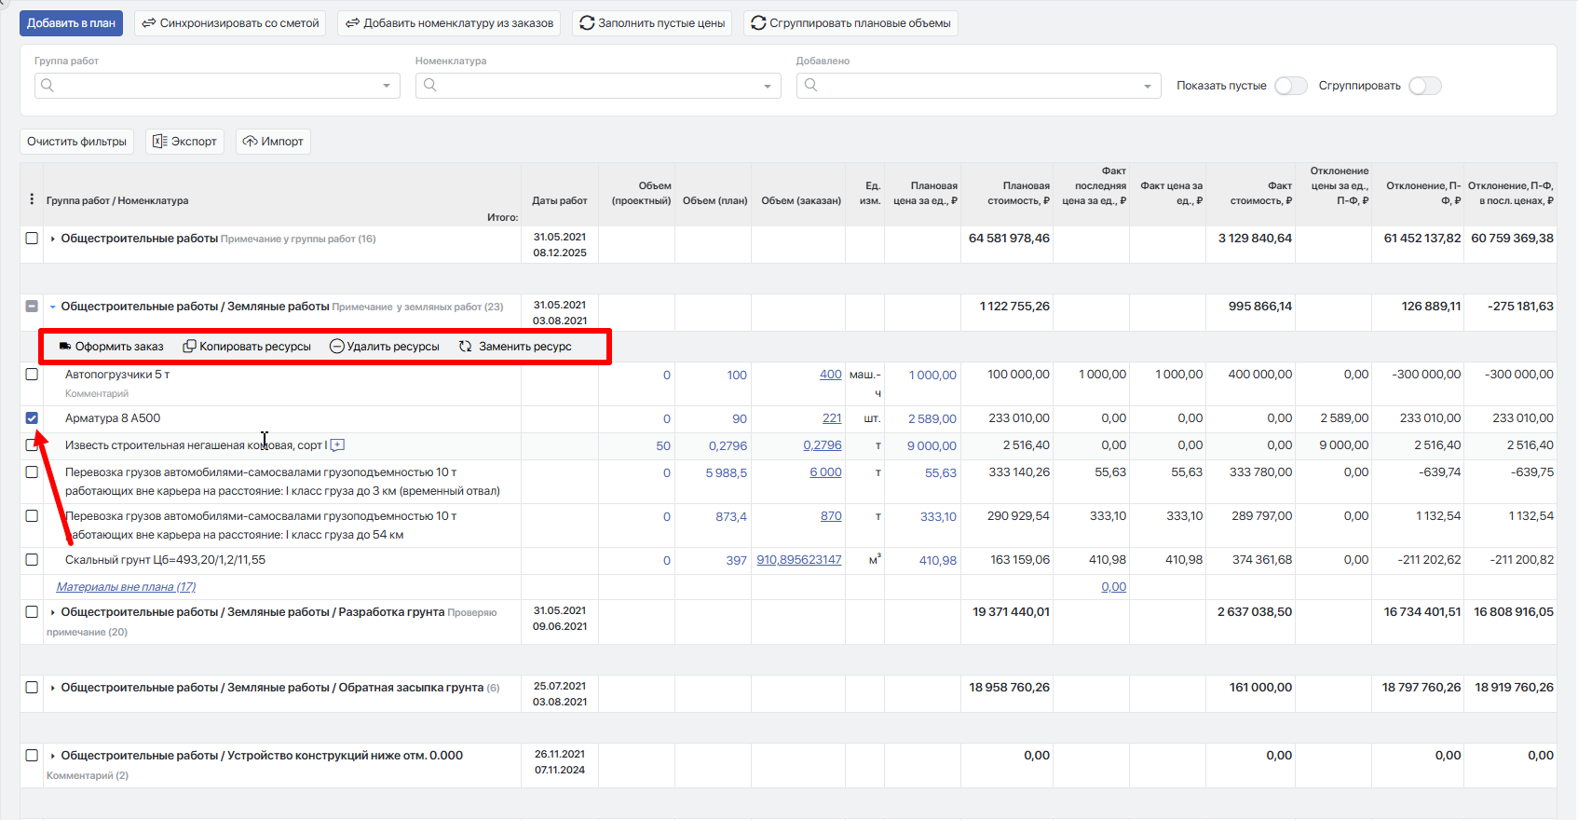The image size is (1578, 820).
Task: Click the upload icon on Импорт
Action: point(250,142)
